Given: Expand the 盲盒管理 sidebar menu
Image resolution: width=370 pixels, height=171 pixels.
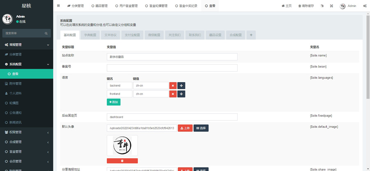Looking at the screenshot, I should pyautogui.click(x=26, y=152).
